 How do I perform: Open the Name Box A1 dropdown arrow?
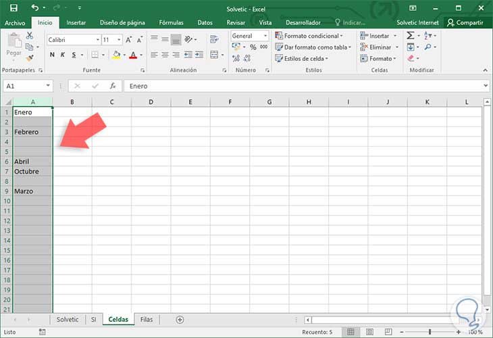tap(48, 86)
